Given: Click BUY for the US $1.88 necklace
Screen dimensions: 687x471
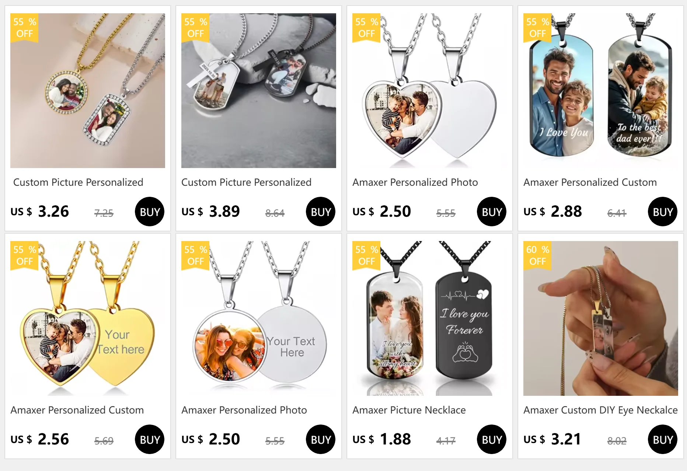Looking at the screenshot, I should point(492,439).
